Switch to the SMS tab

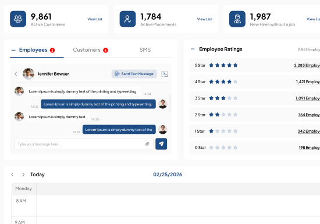[145, 50]
